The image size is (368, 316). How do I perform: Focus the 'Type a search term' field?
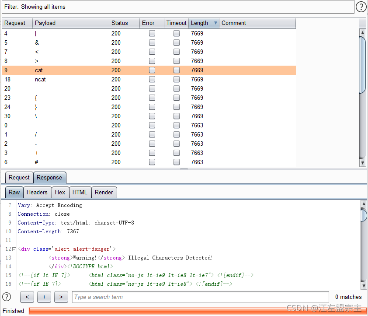pyautogui.click(x=201, y=297)
